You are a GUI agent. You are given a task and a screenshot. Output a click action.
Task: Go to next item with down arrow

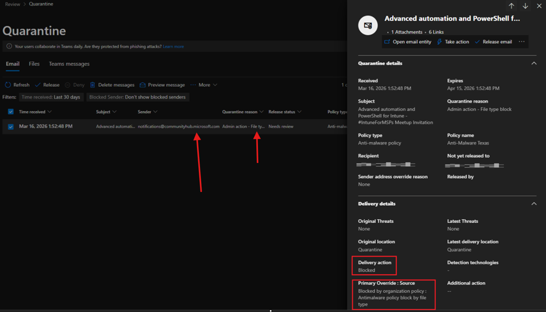coord(525,6)
